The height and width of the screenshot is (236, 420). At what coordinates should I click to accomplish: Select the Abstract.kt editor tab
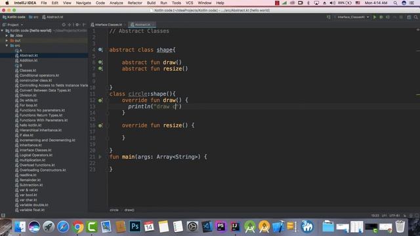tap(142, 25)
